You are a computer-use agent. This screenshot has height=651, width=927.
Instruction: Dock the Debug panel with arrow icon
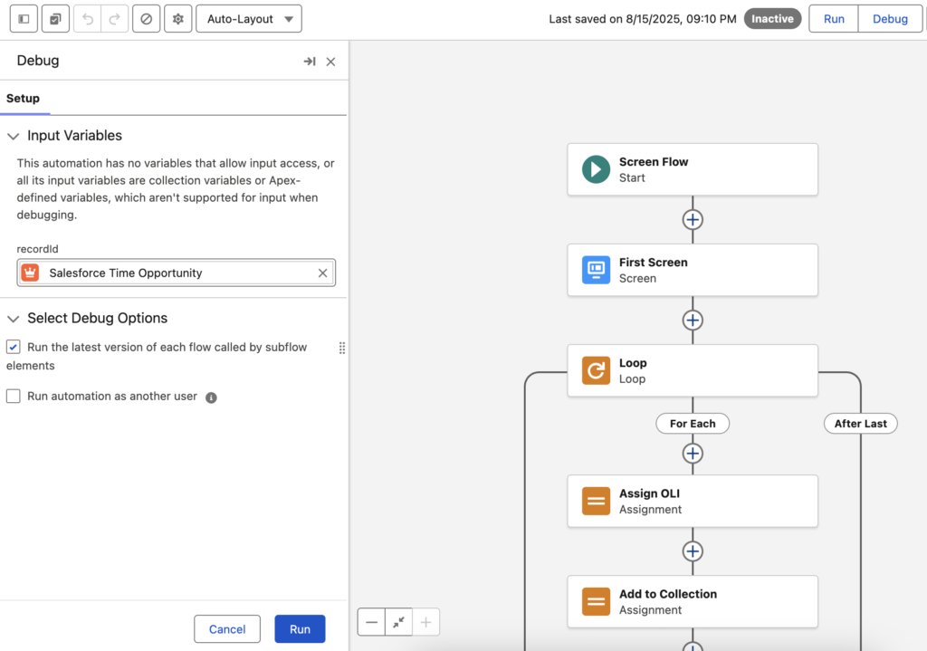tap(310, 62)
